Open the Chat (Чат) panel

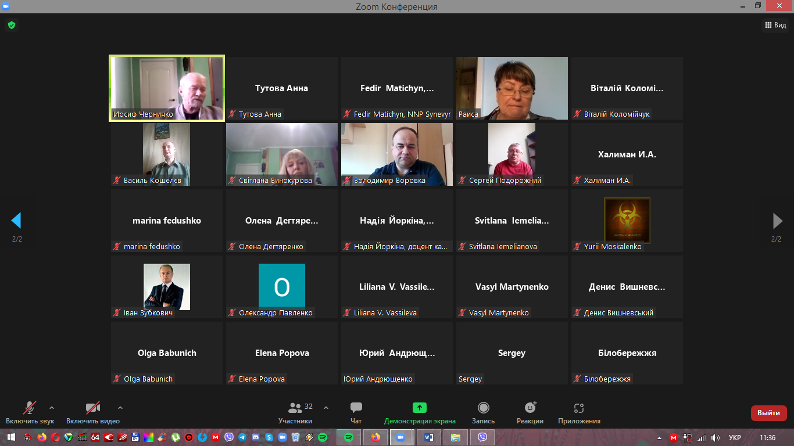click(356, 412)
